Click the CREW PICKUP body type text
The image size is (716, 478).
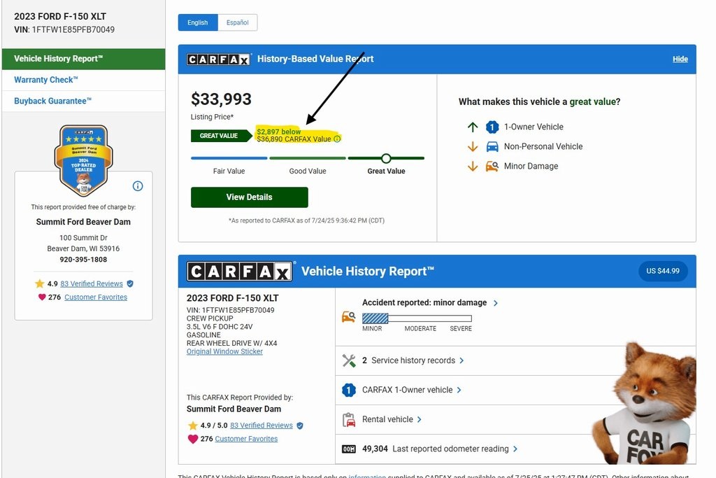(x=210, y=318)
